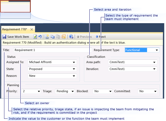Open the Requirement Type dropdown
The height and width of the screenshot is (121, 166).
point(157,50)
